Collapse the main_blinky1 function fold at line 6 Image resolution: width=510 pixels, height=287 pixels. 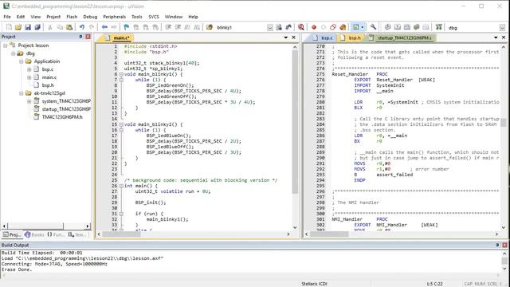click(x=121, y=74)
